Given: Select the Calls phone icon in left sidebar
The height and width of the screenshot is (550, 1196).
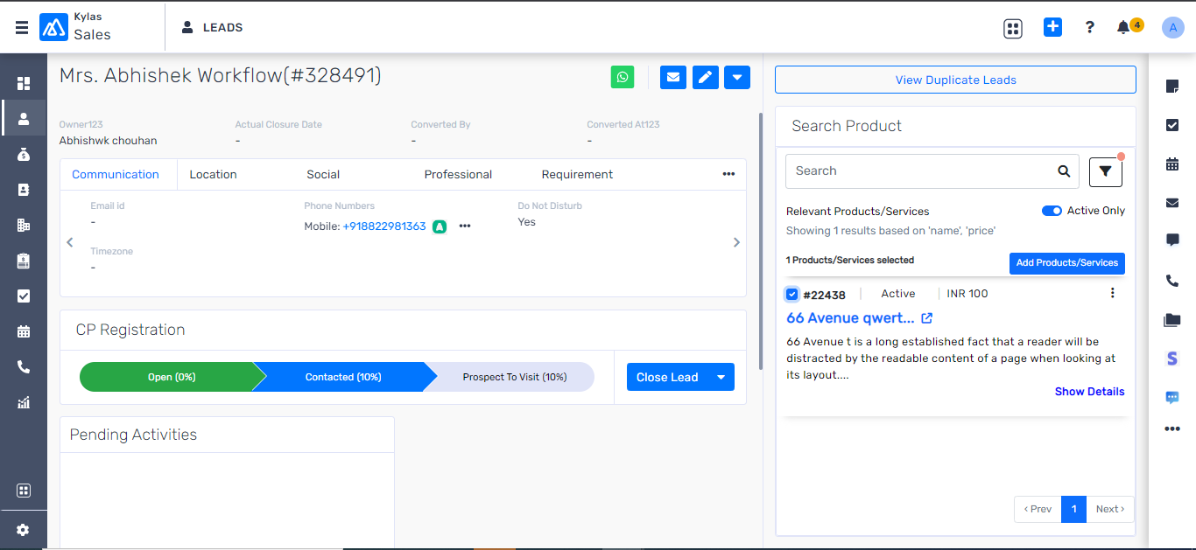Looking at the screenshot, I should click(24, 366).
